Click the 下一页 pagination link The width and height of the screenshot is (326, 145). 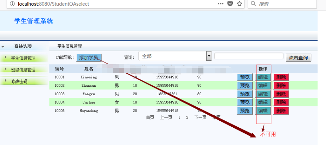200,117
